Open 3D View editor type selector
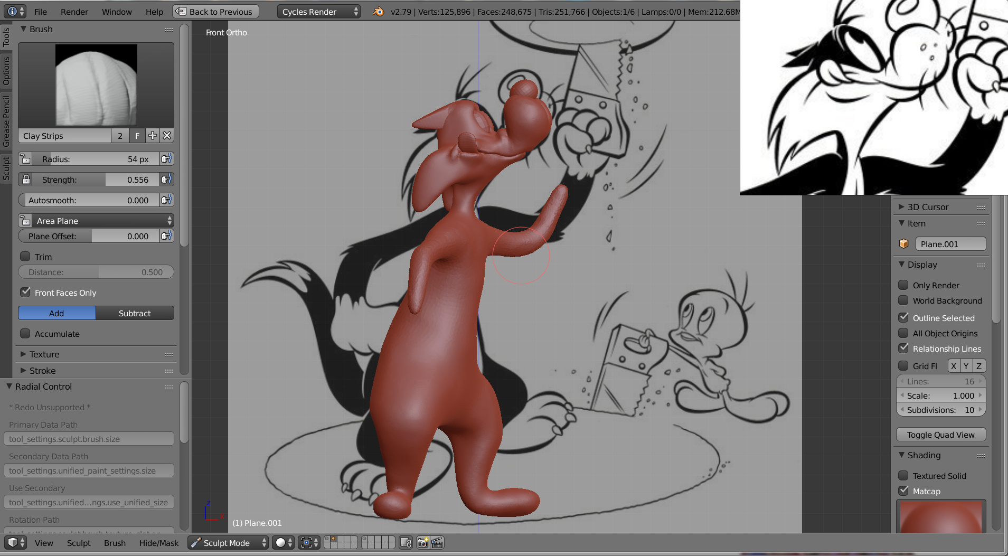Screen dimensions: 1008x556 pyautogui.click(x=16, y=543)
